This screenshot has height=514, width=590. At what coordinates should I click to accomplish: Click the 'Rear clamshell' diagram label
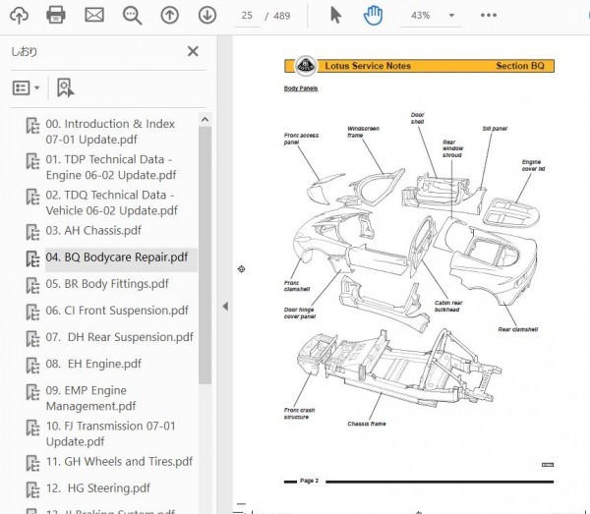click(x=518, y=329)
